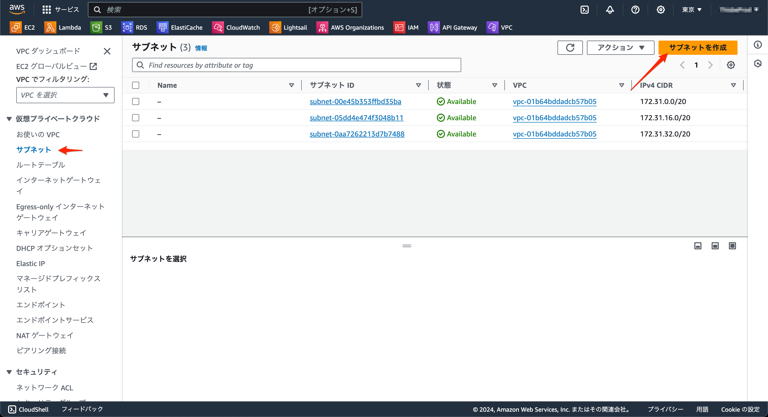768x417 pixels.
Task: Open the services grid menu
Action: (46, 10)
